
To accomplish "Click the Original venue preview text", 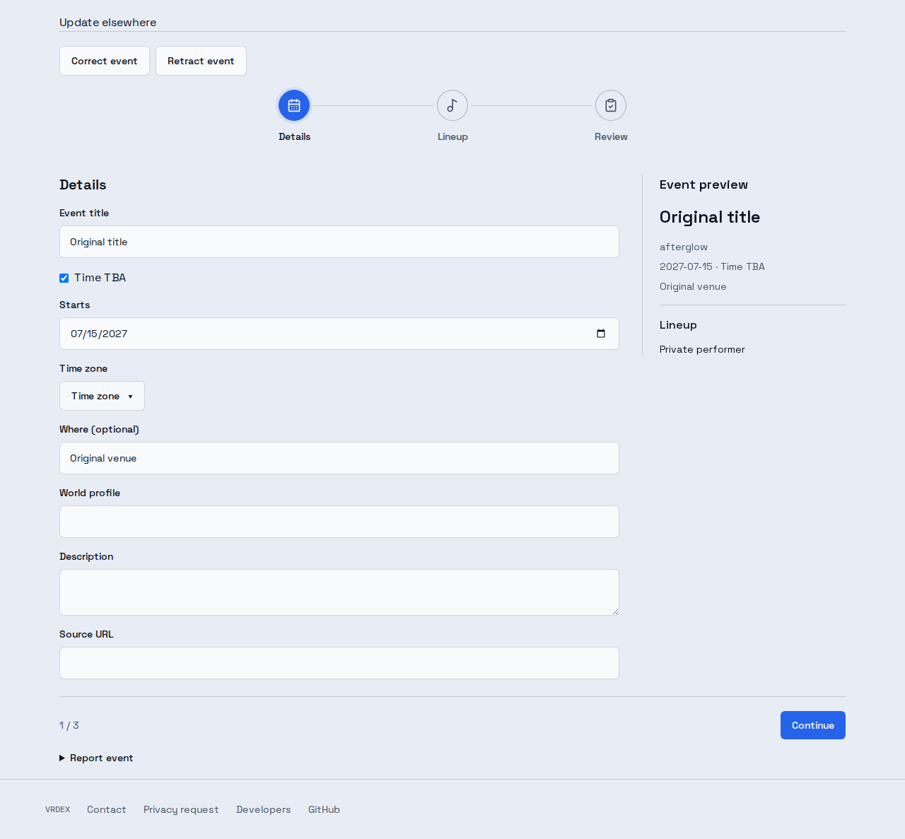I will coord(693,286).
